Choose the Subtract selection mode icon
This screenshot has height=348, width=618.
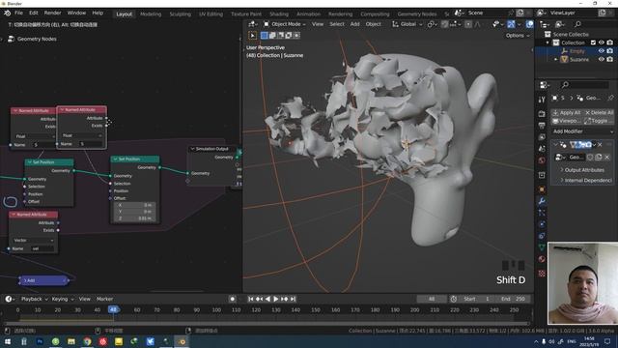tap(281, 36)
